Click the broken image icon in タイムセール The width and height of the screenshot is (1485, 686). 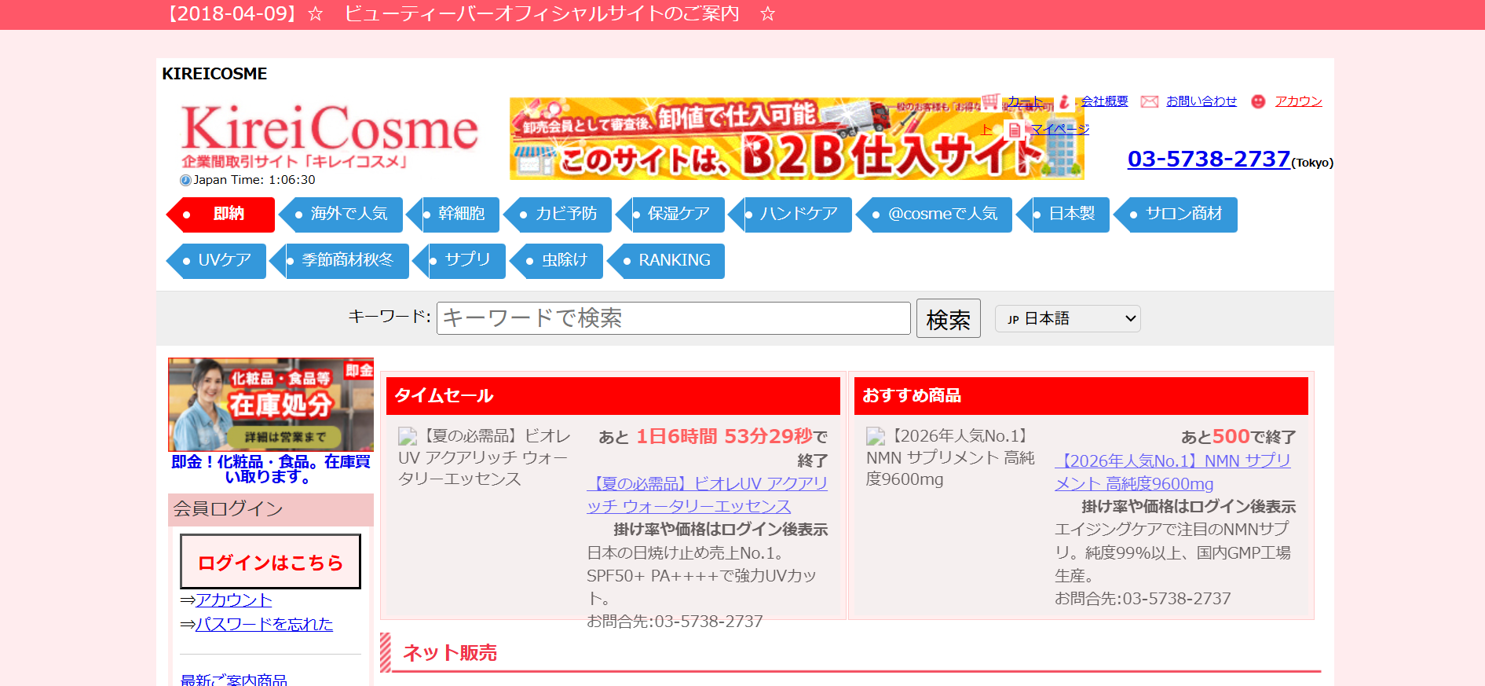click(408, 436)
